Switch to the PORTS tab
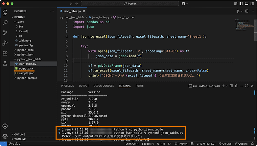 [x=140, y=86]
